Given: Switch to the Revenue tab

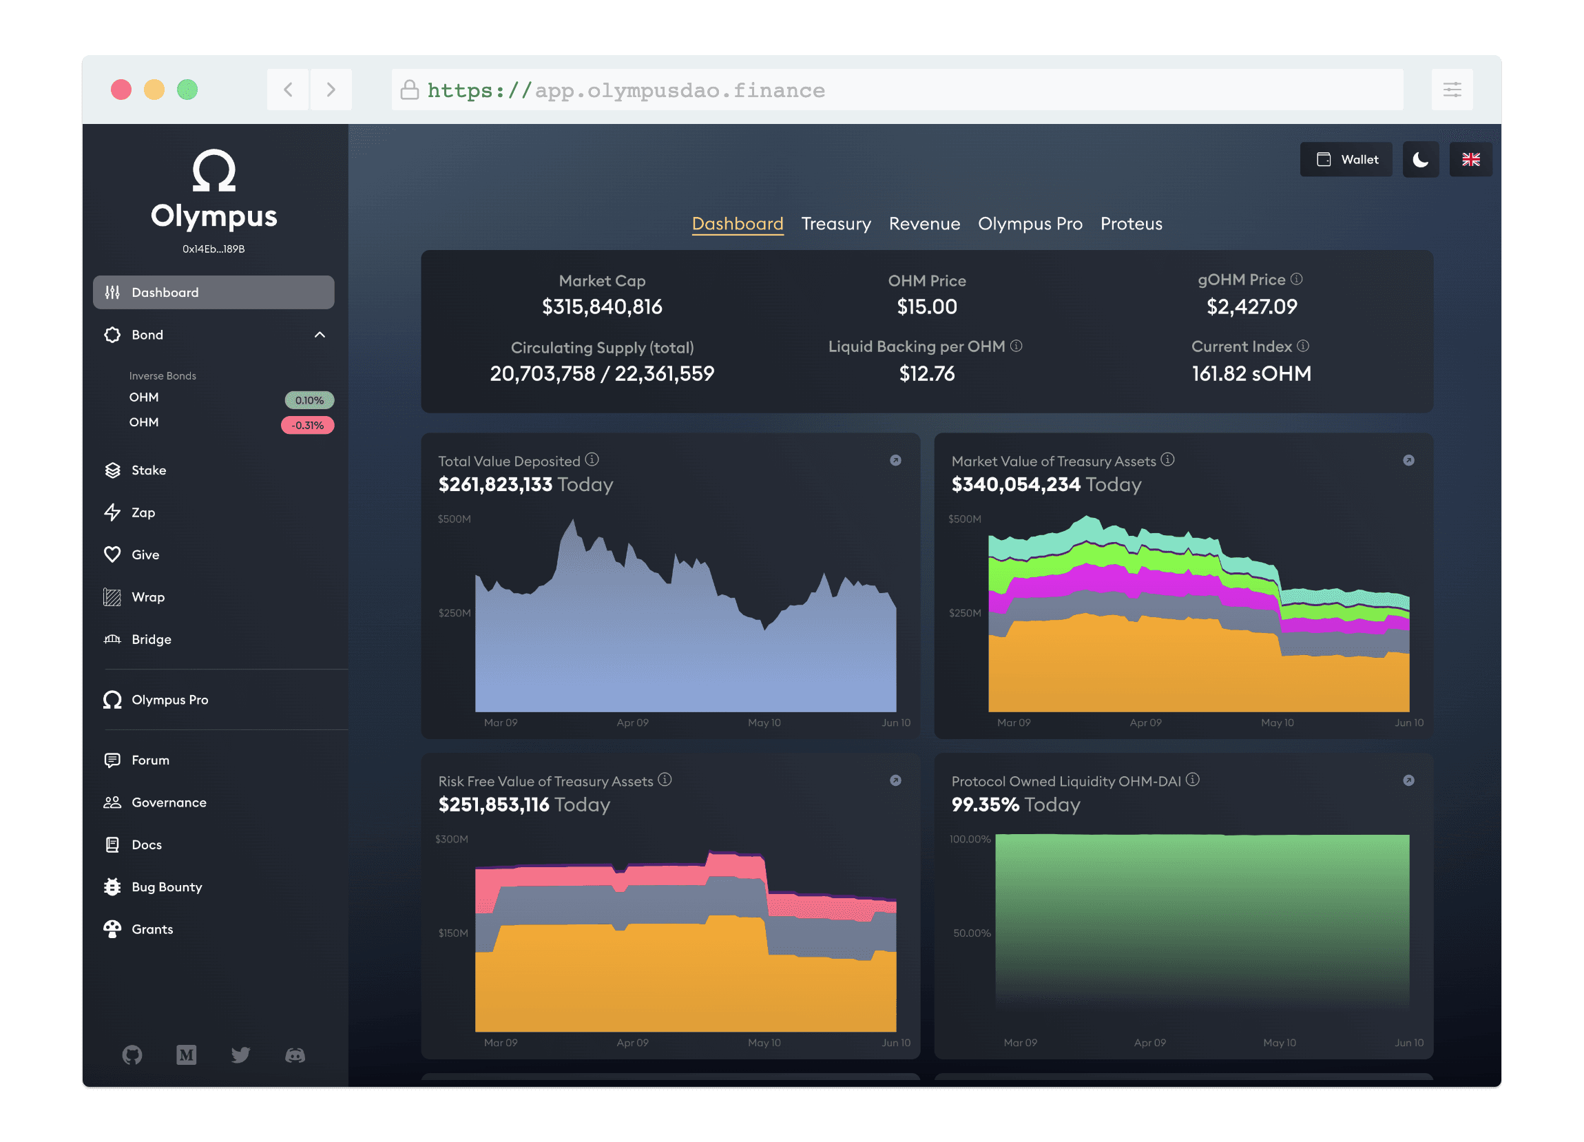Looking at the screenshot, I should pos(924,224).
